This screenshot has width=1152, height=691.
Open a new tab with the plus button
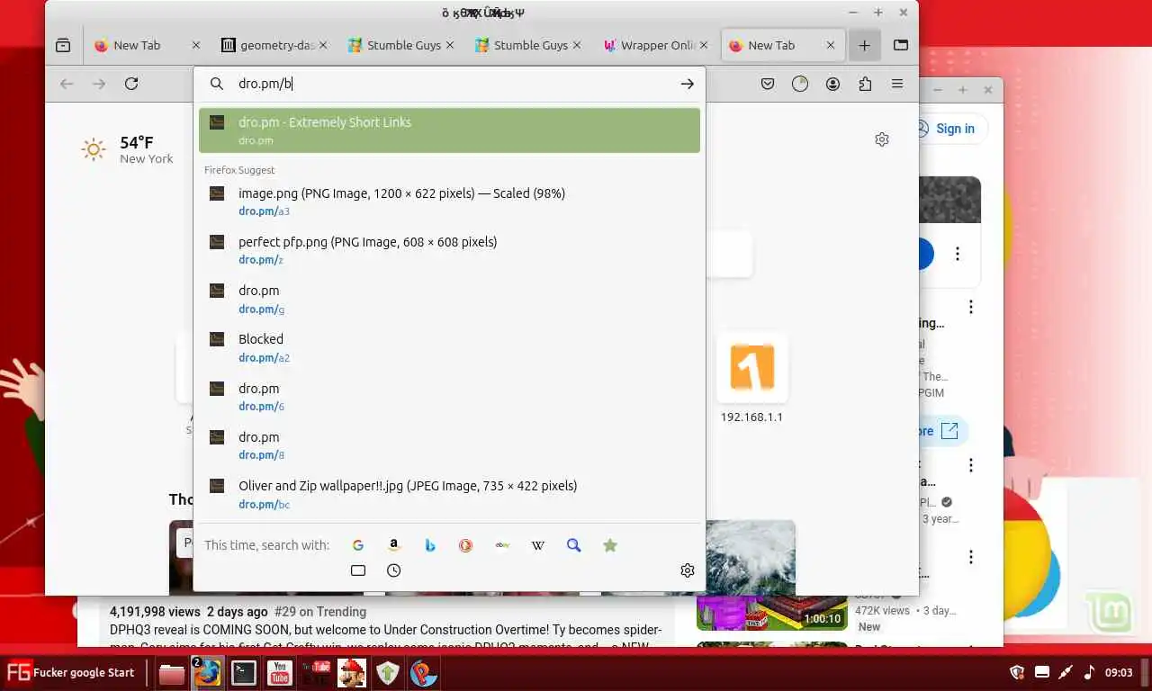(x=864, y=45)
